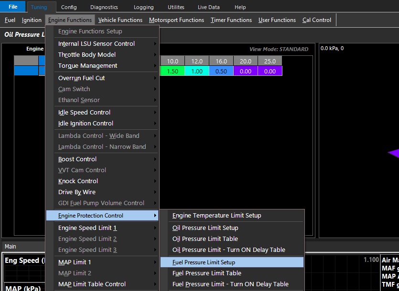Viewport: 399px width, 291px height.
Task: Open the Oil Pressure Limit Table
Action: pyautogui.click(x=232, y=239)
